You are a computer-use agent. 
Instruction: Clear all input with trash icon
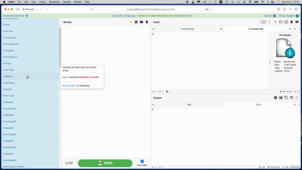click(x=292, y=22)
